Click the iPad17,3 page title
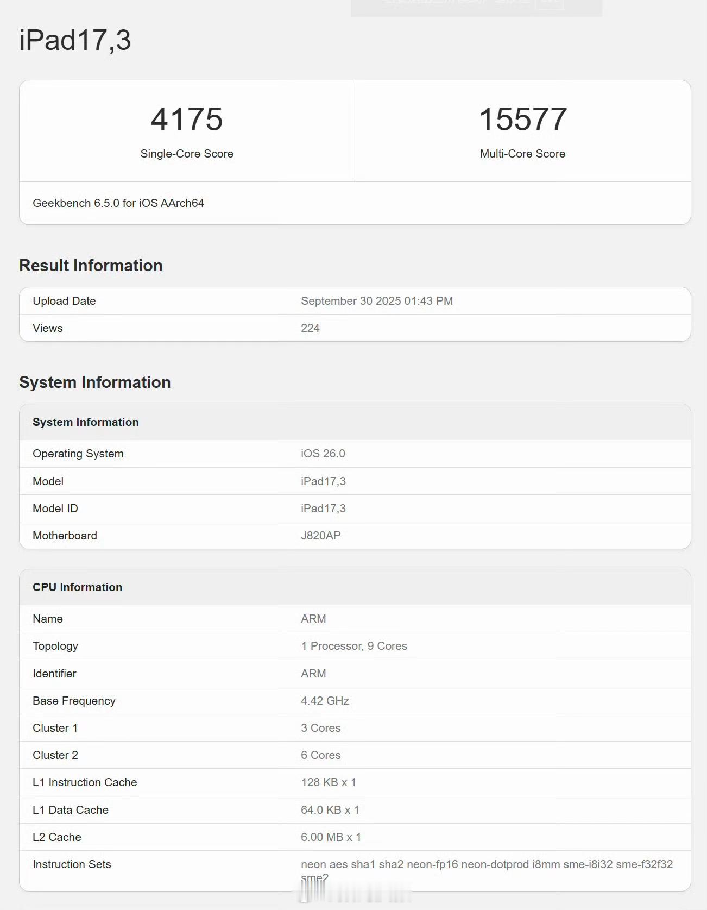Screen dimensions: 707x910 click(75, 41)
